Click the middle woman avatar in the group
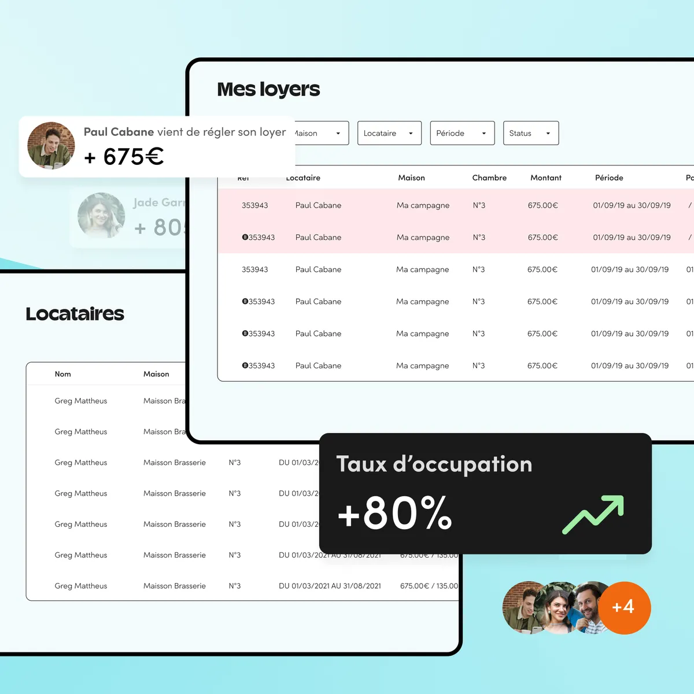Viewport: 694px width, 694px height. pyautogui.click(x=558, y=608)
